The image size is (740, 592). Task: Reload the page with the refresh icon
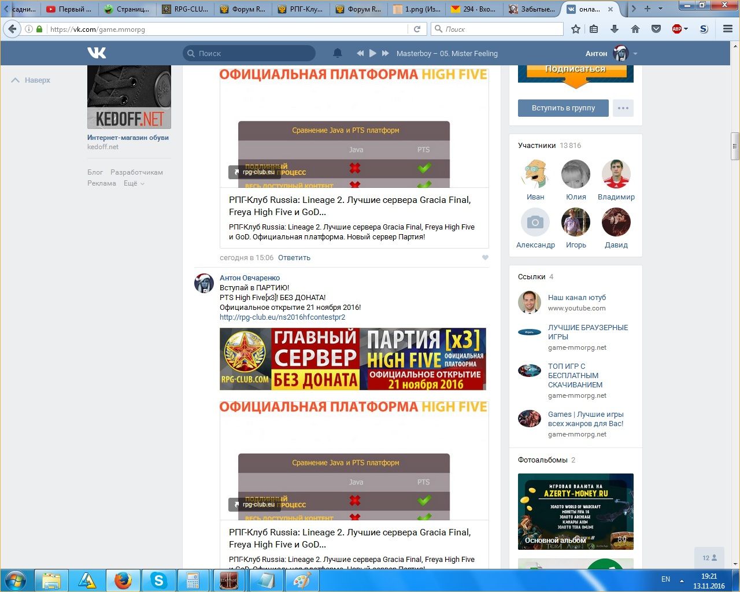click(417, 29)
